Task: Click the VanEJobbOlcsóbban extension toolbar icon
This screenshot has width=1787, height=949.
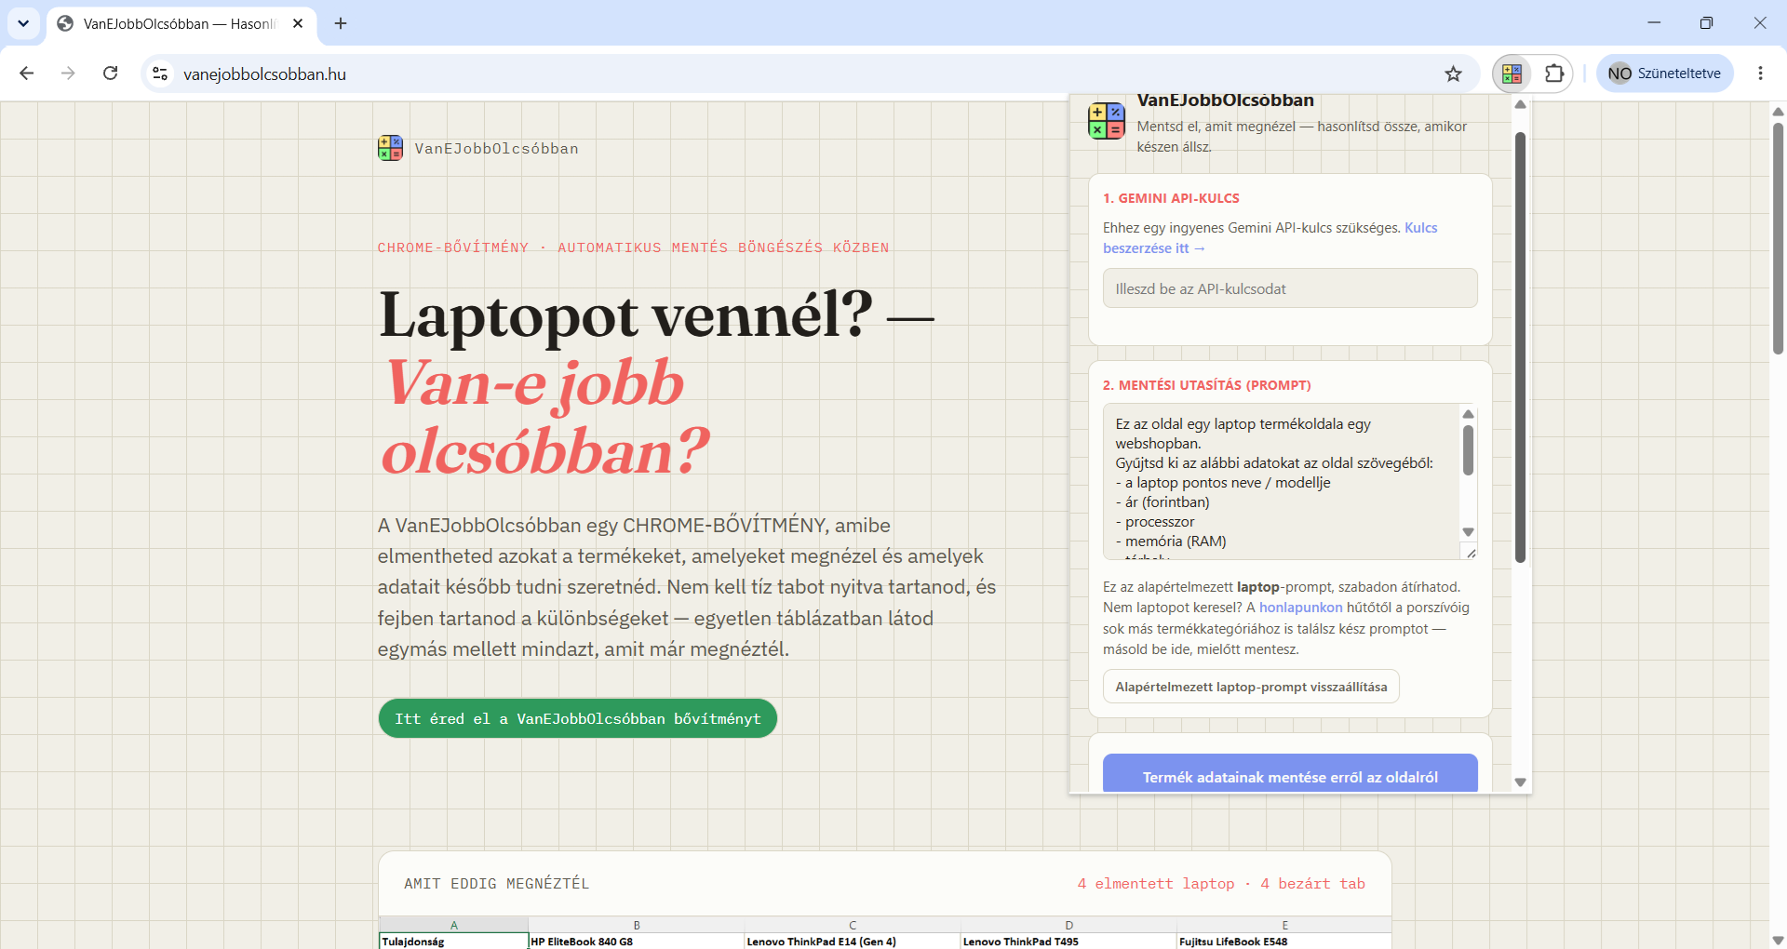Action: tap(1512, 74)
